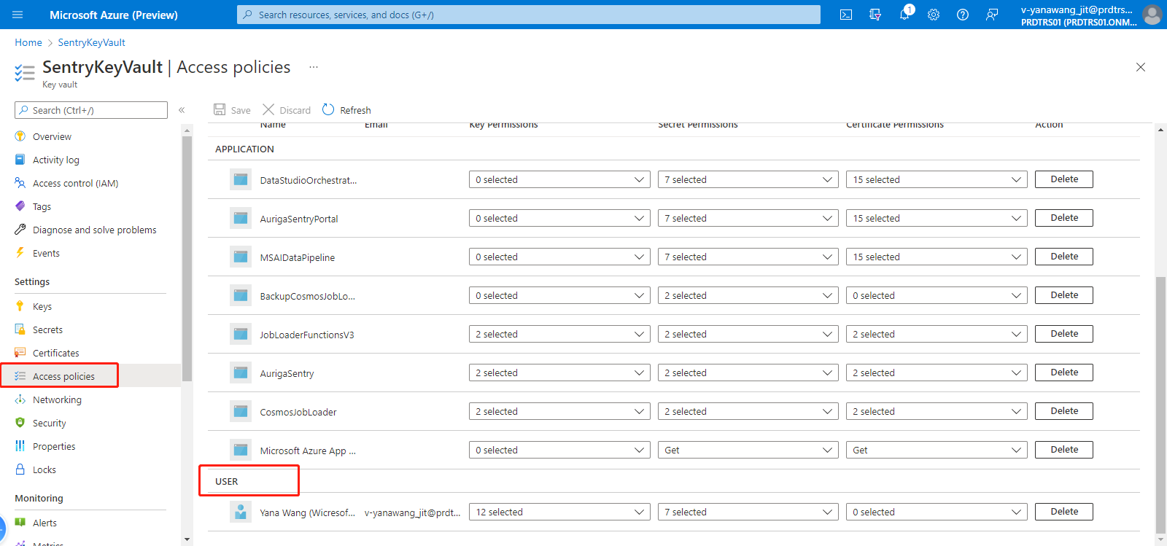This screenshot has width=1167, height=546.
Task: Expand CosmosJobLoader secret permissions dropdown
Action: 748,411
